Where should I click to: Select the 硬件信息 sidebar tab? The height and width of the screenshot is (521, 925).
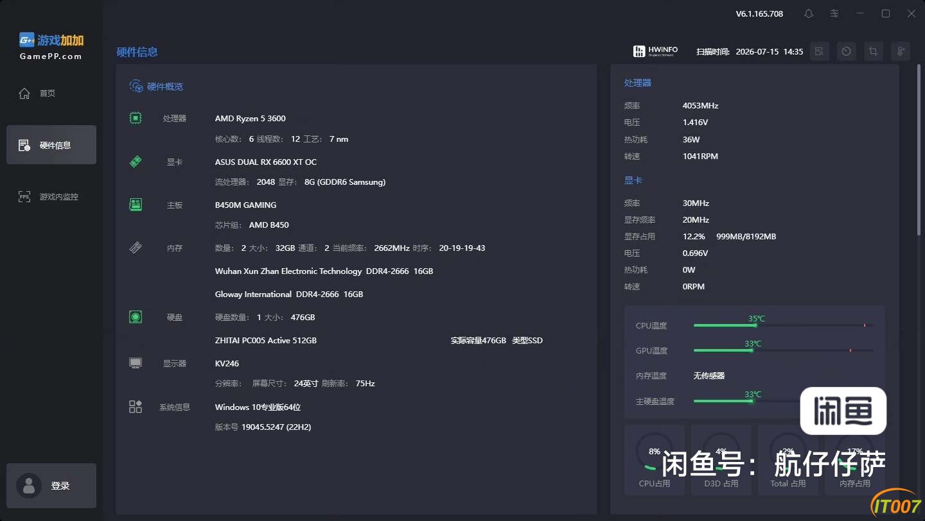(51, 145)
